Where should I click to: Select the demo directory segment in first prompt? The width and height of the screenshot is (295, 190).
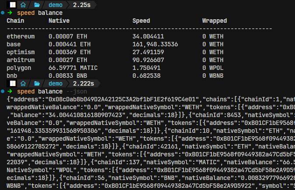click(56, 5)
